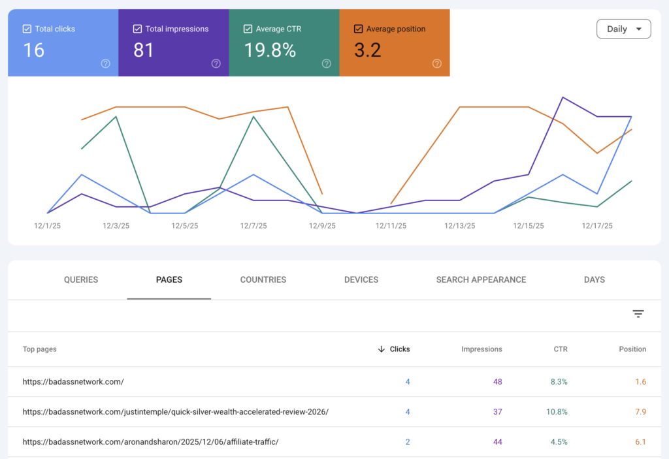
Task: Uncheck the Total impressions metric
Action: [137, 28]
